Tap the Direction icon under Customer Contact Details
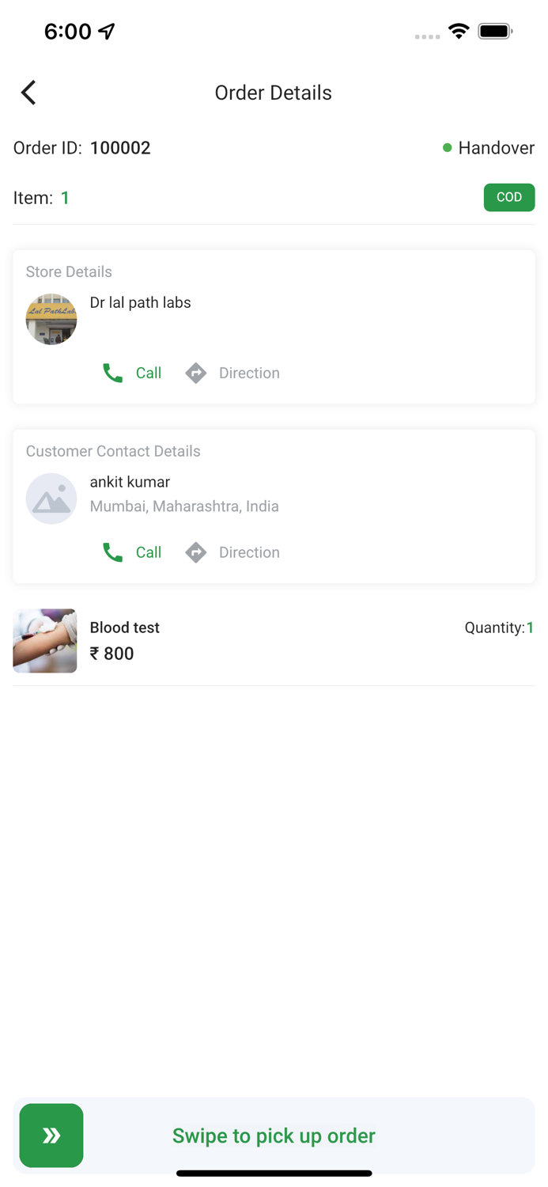 pyautogui.click(x=196, y=552)
